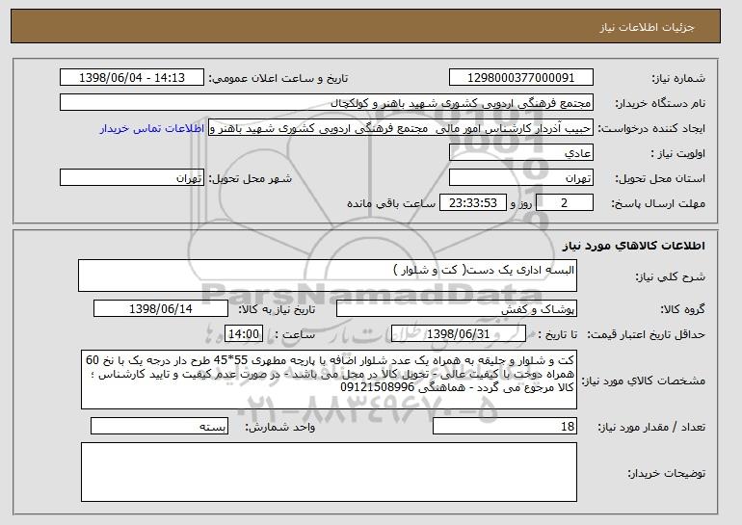Image resolution: width=742 pixels, height=525 pixels.
Task: Click the delivery province field تهران
Action: click(x=521, y=178)
